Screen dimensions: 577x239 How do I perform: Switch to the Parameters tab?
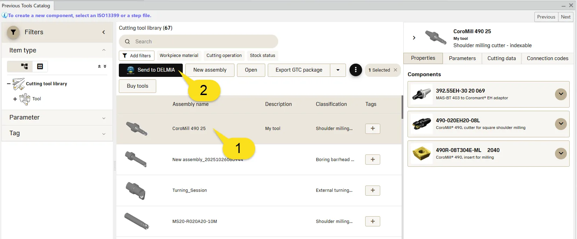coord(462,58)
